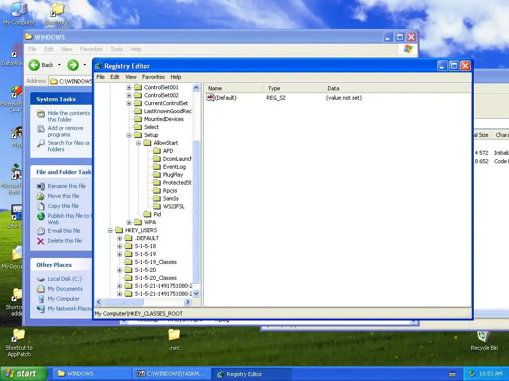This screenshot has height=381, width=509.
Task: Open the Edit menu in Registry Editor
Action: [115, 77]
